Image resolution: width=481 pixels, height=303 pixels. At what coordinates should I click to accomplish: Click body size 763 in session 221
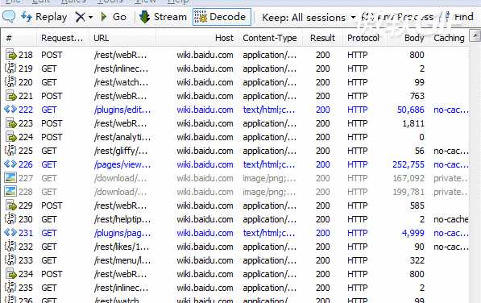[x=417, y=96]
